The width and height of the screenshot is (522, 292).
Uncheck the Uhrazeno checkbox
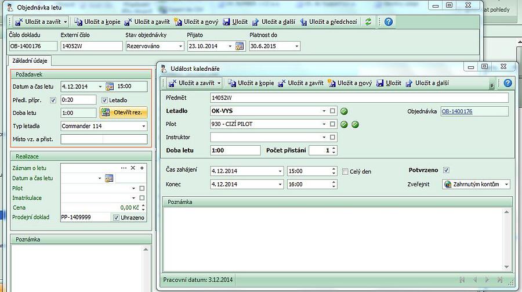tap(116, 217)
